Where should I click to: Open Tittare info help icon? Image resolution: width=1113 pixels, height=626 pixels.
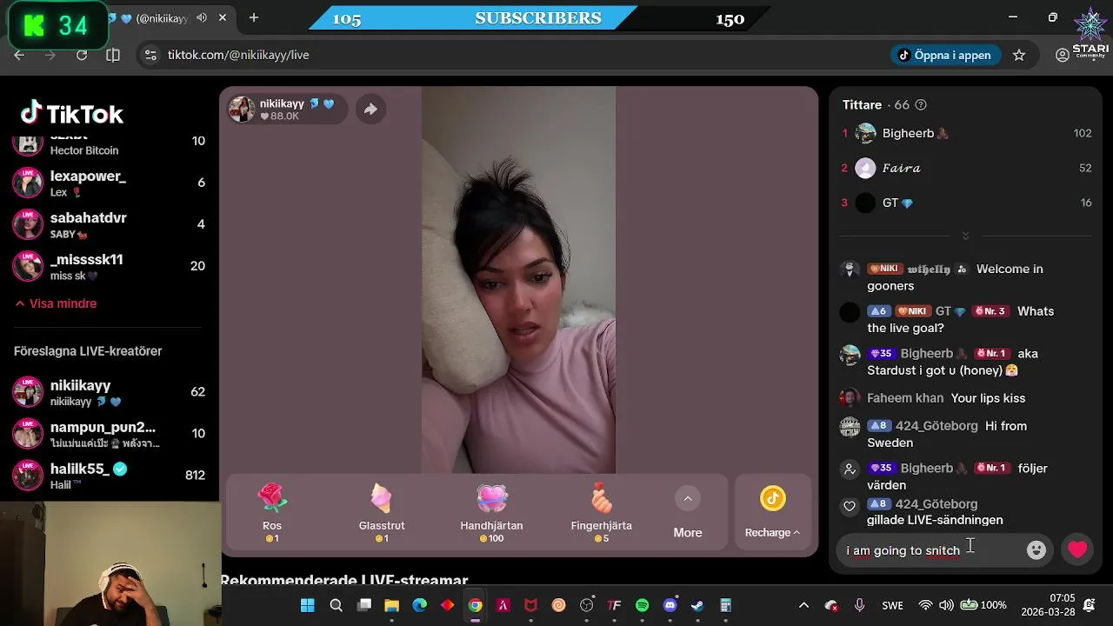tap(921, 105)
